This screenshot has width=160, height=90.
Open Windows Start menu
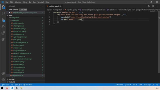2,88
